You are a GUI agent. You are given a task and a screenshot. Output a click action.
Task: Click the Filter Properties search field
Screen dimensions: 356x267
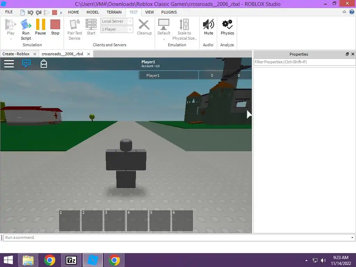(x=305, y=62)
